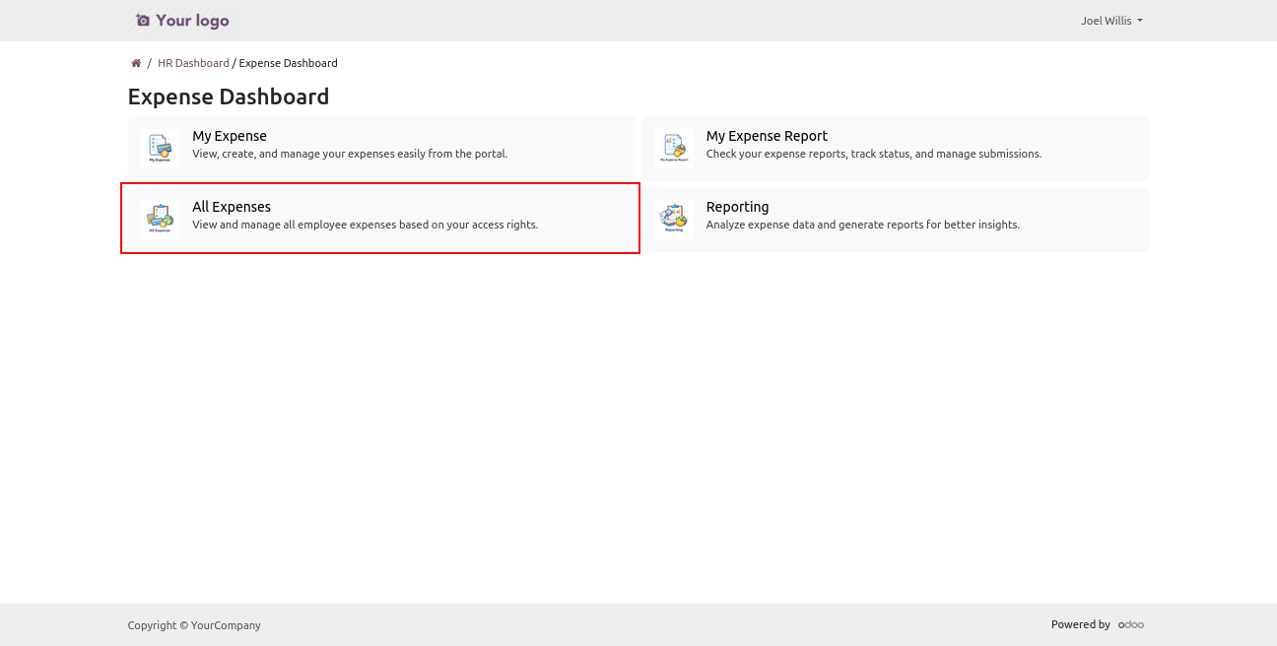The image size is (1277, 646).
Task: Click the My Expense Report icon
Action: tap(674, 148)
